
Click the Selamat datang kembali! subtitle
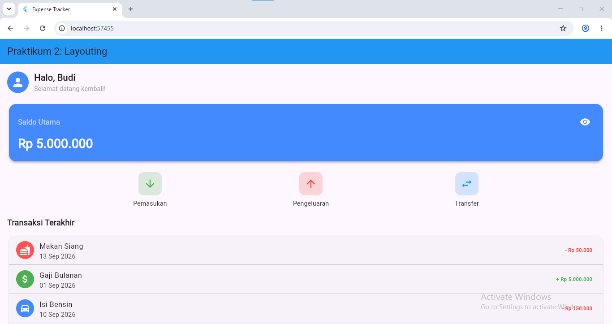[70, 89]
